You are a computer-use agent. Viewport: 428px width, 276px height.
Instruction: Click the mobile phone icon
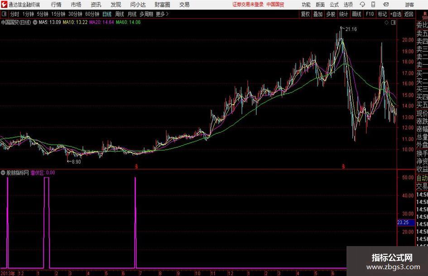(373, 5)
